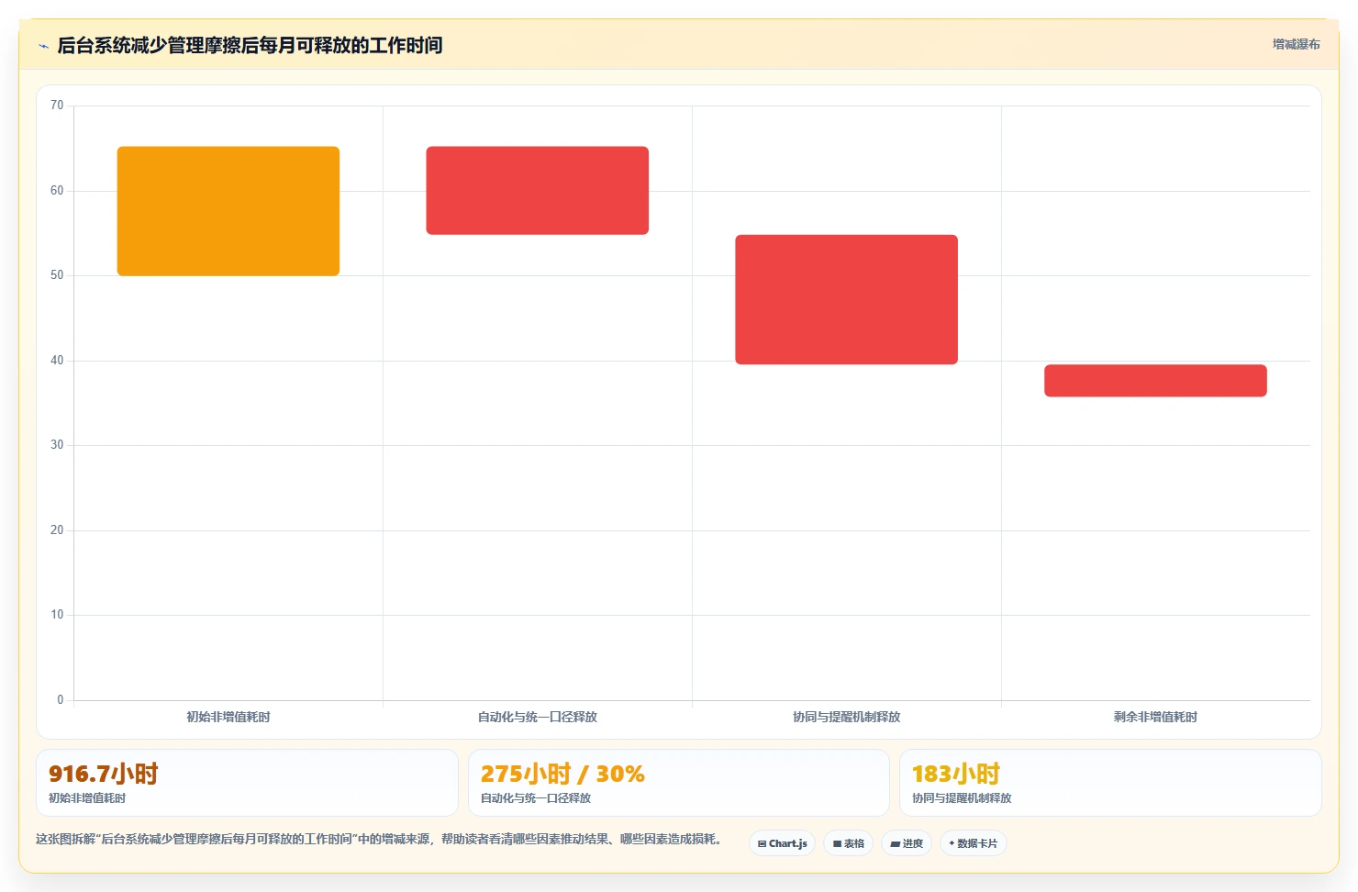Viewport: 1358px width, 892px height.
Task: Select the Chart.js tag
Action: [783, 843]
